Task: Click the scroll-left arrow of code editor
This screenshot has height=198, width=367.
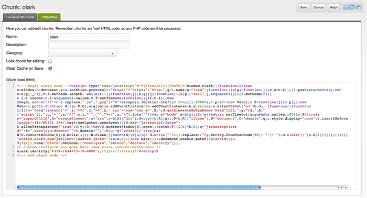Action: click(341, 188)
